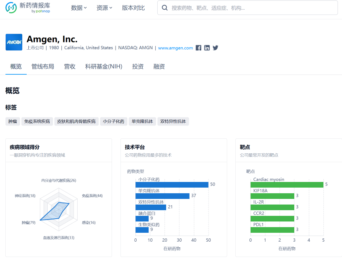Visit the www.amgen.com website link
Image resolution: width=342 pixels, height=259 pixels.
pos(175,48)
